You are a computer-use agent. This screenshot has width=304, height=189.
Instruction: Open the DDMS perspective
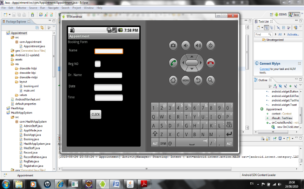point(280,14)
